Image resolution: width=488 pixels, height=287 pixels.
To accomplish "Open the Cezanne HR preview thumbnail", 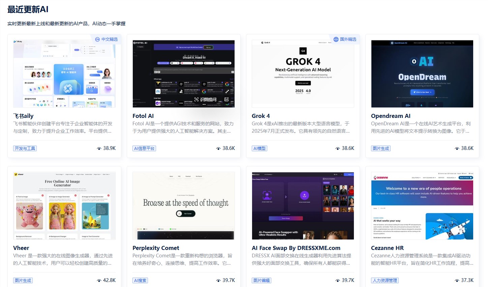I will click(422, 206).
